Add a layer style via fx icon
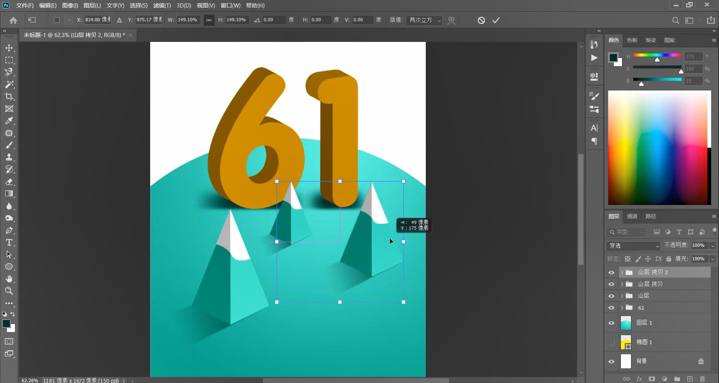Image resolution: width=719 pixels, height=383 pixels. coord(639,379)
